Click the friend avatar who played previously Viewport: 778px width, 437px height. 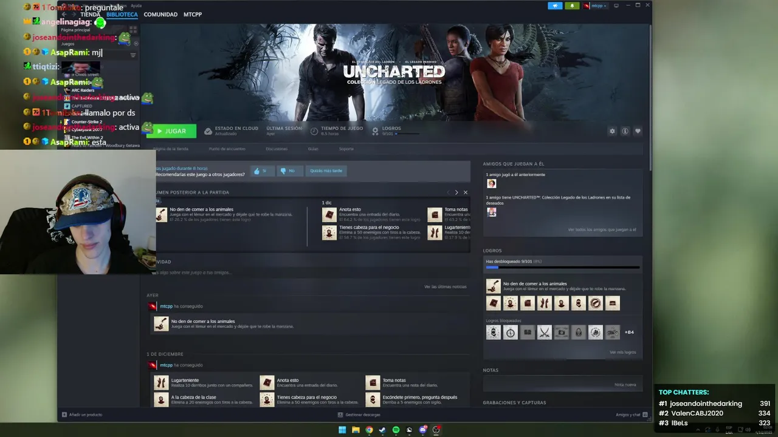pyautogui.click(x=492, y=184)
